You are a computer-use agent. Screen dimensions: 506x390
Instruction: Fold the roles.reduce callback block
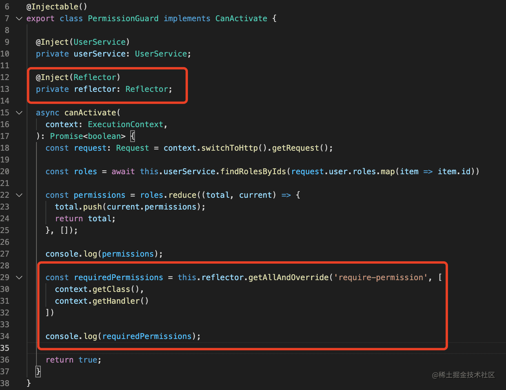[x=19, y=195]
